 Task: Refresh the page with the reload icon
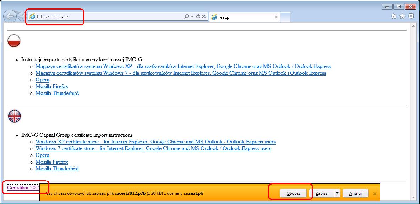[x=198, y=17]
